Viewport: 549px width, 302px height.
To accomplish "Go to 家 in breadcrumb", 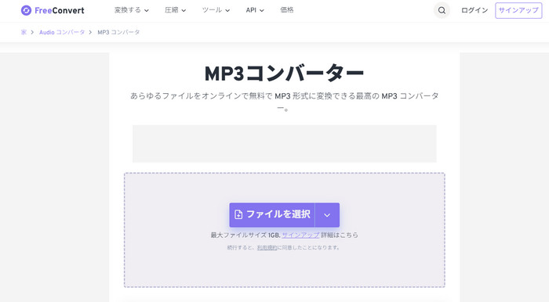I will click(24, 32).
